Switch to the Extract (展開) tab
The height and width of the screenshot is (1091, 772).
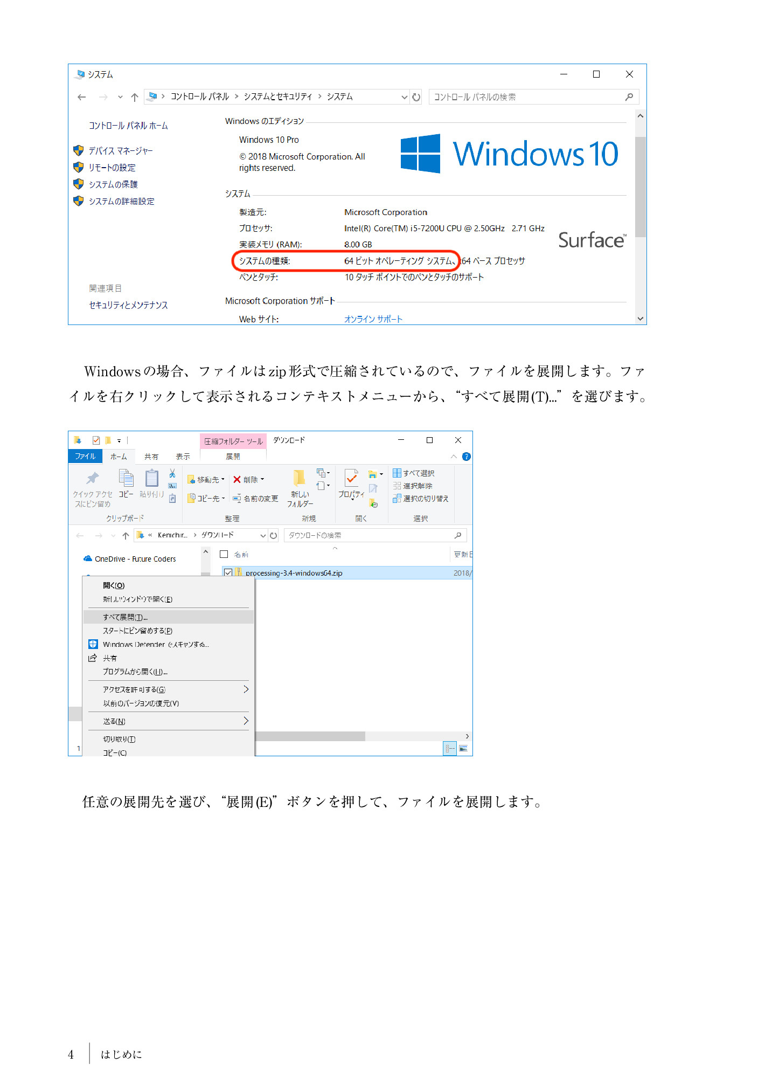[x=233, y=456]
